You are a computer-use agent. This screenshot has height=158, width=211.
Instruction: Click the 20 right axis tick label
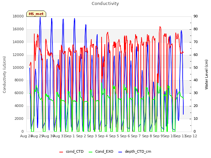pyautogui.click(x=196, y=106)
